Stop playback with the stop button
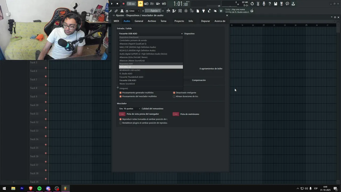The height and width of the screenshot is (192, 341). click(x=117, y=4)
